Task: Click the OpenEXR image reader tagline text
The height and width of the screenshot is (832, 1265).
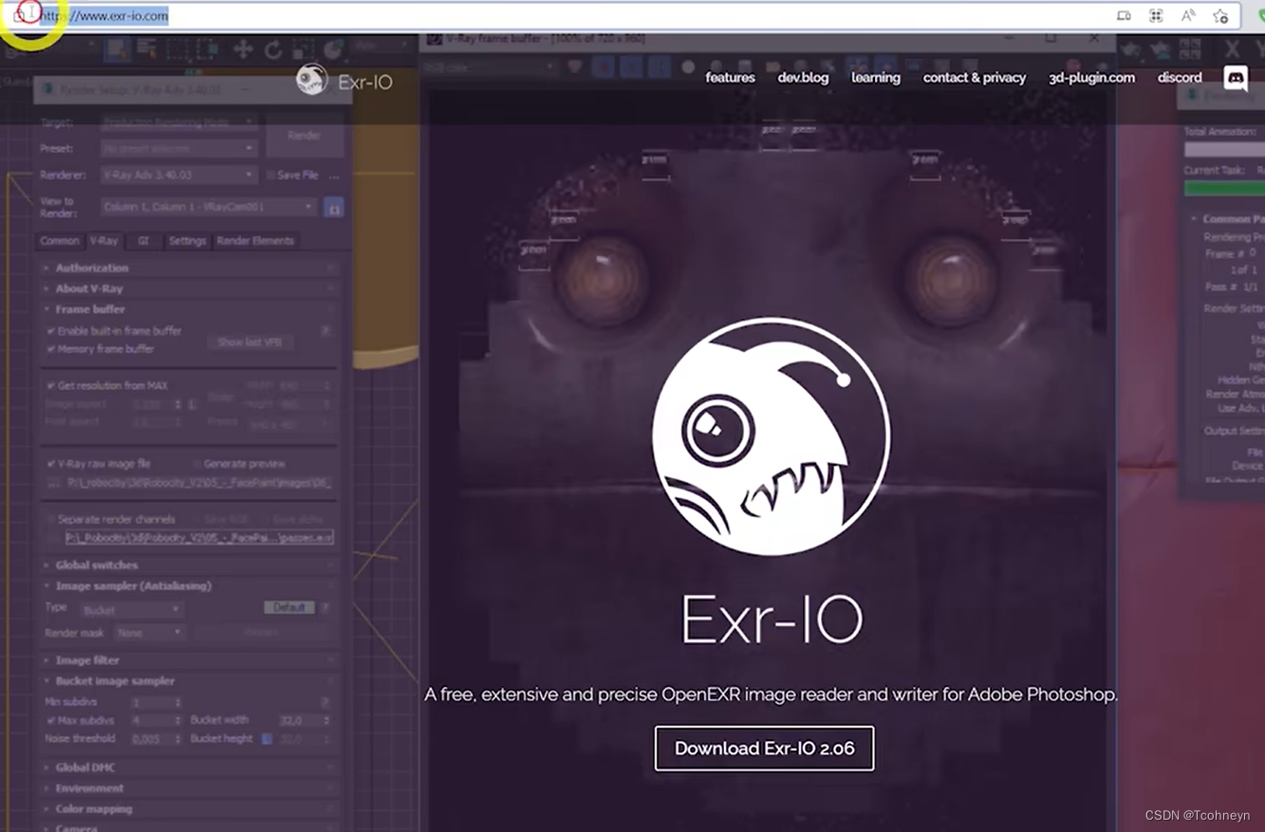Action: pos(771,694)
